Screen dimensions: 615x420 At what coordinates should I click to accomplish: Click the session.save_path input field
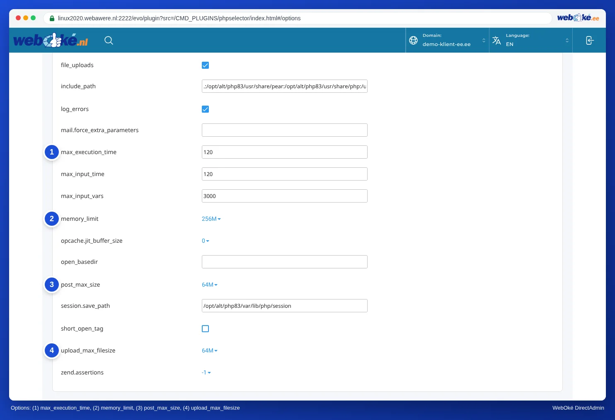(x=285, y=306)
